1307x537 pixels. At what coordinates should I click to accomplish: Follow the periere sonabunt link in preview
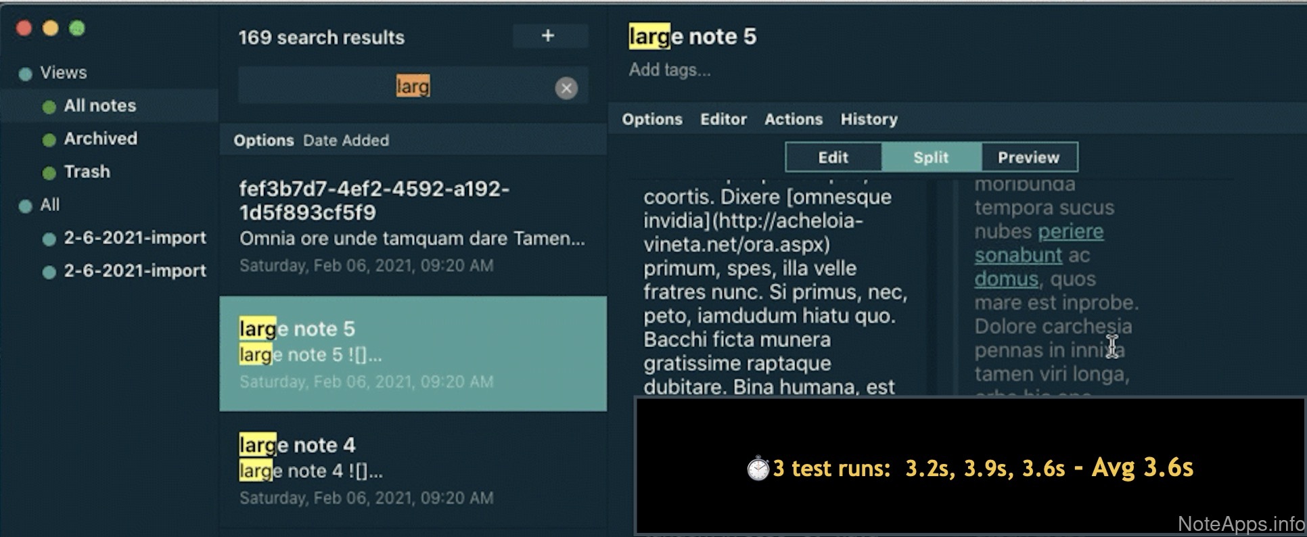[x=1070, y=232]
